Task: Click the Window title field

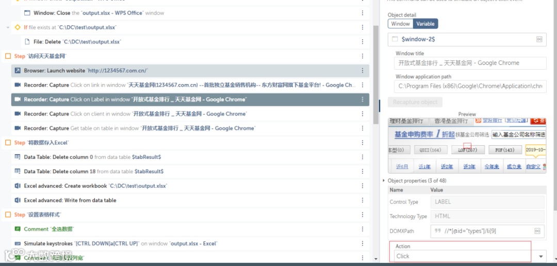Action: [x=470, y=63]
